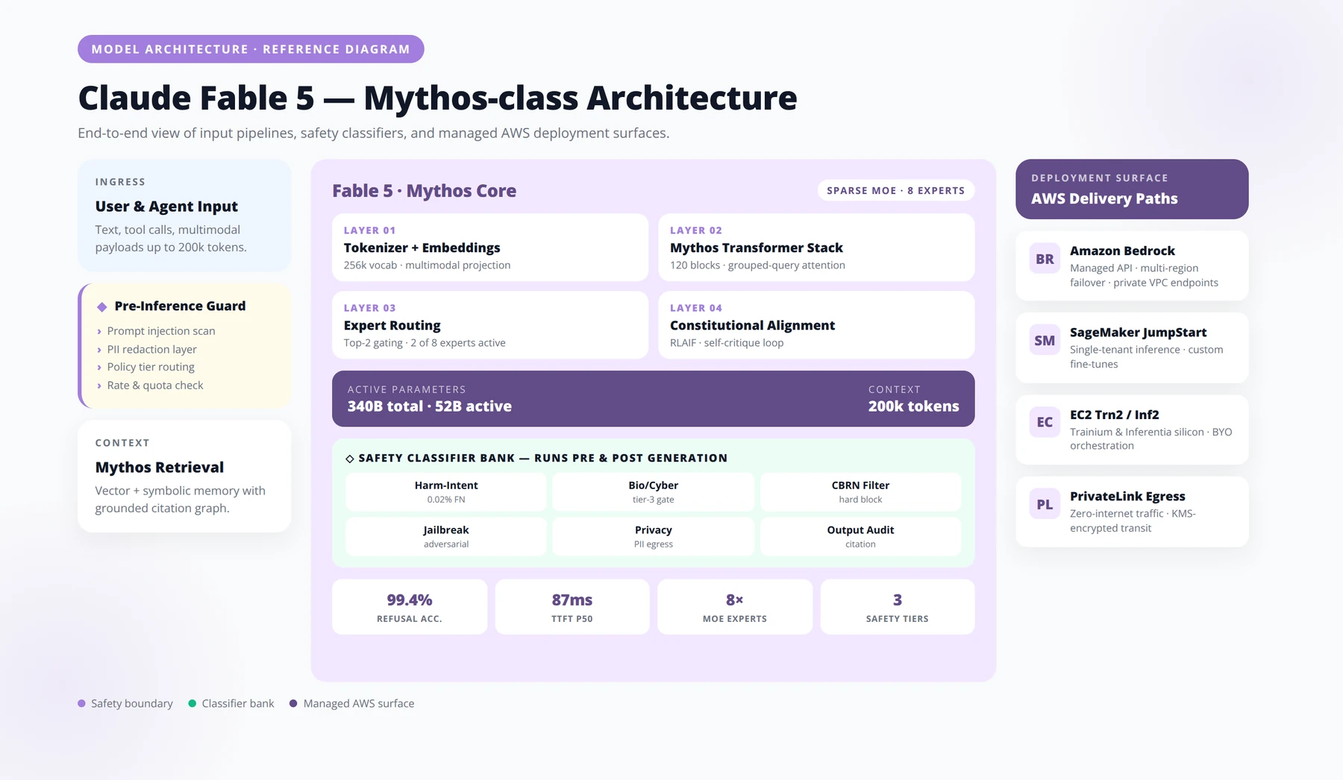The height and width of the screenshot is (780, 1343).
Task: Click the Sparse MoE 8 Experts badge
Action: 895,191
